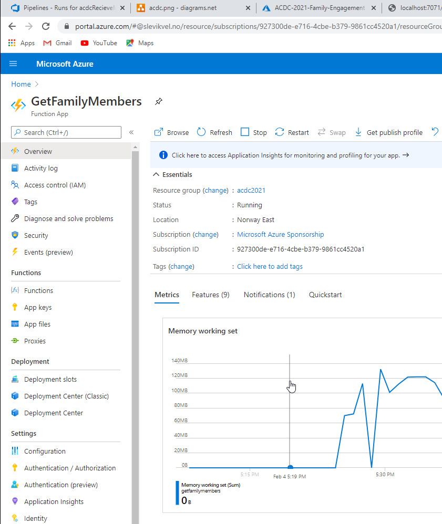Image resolution: width=442 pixels, height=524 pixels.
Task: Open Authentication (preview) settings
Action: 61,485
